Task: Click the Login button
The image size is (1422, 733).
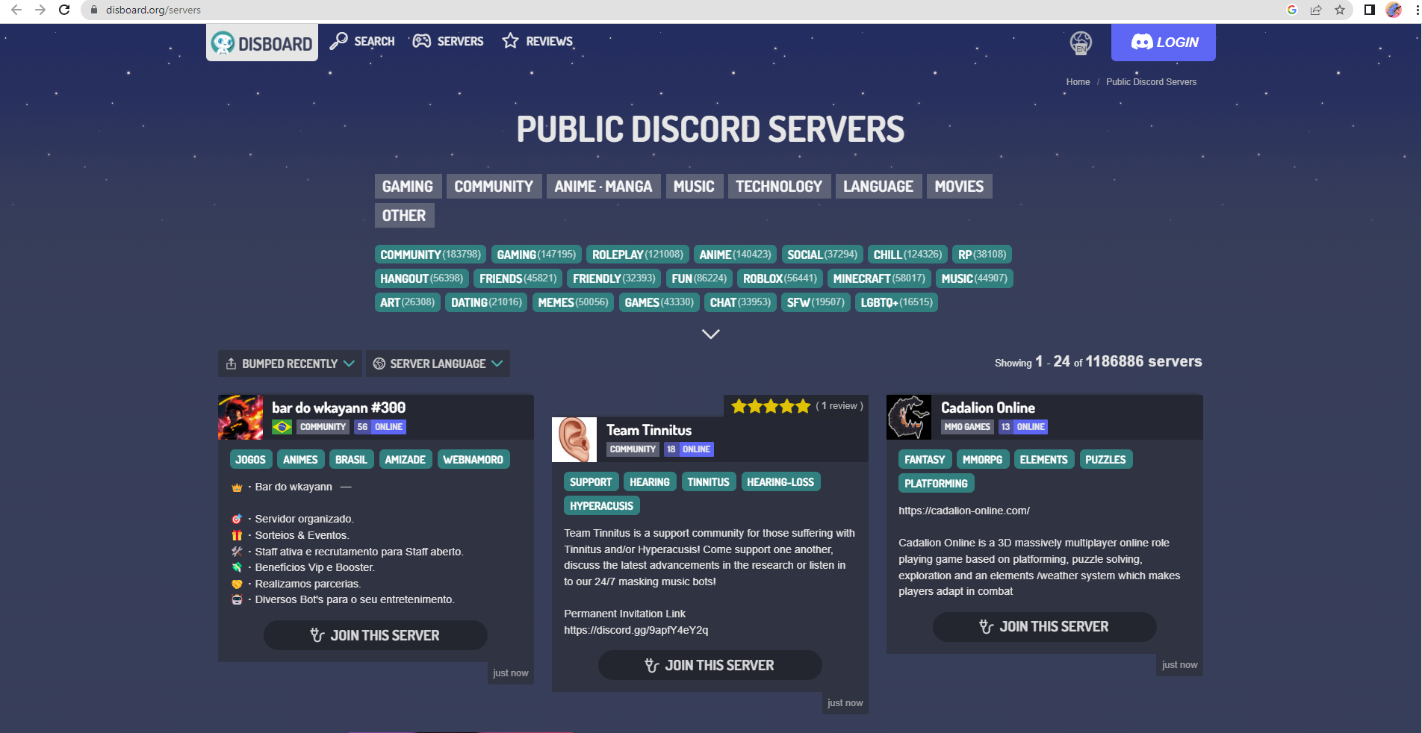Action: 1164,43
